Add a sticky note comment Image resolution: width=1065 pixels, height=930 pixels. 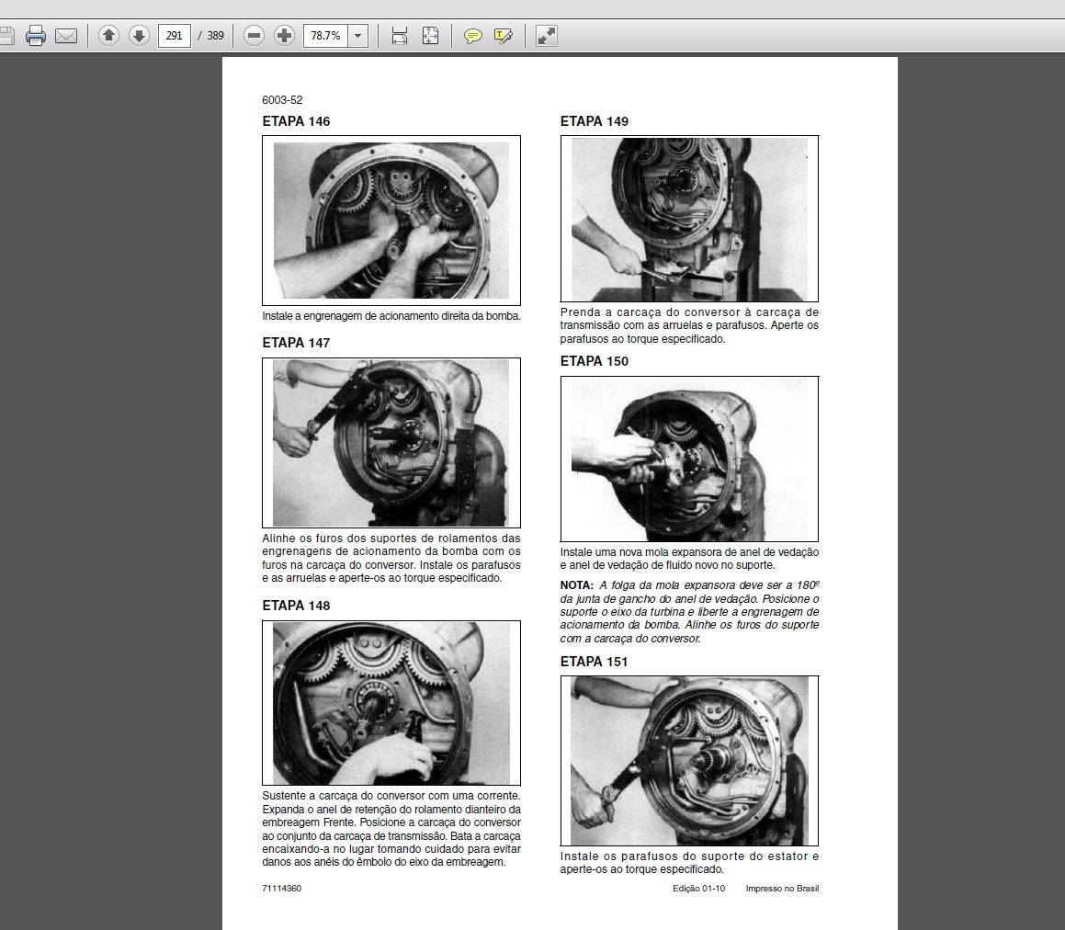click(x=472, y=35)
